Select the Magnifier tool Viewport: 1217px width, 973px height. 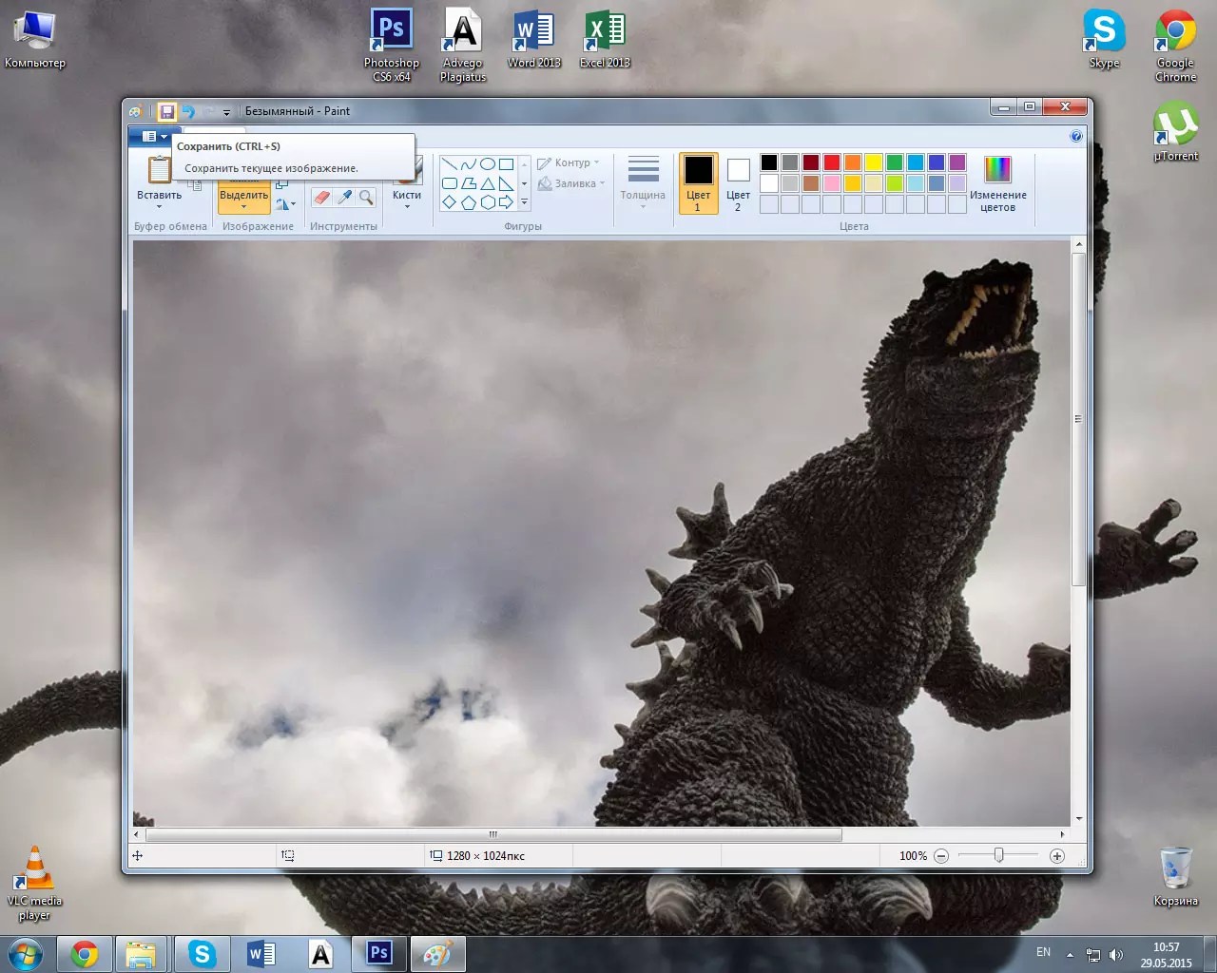366,198
